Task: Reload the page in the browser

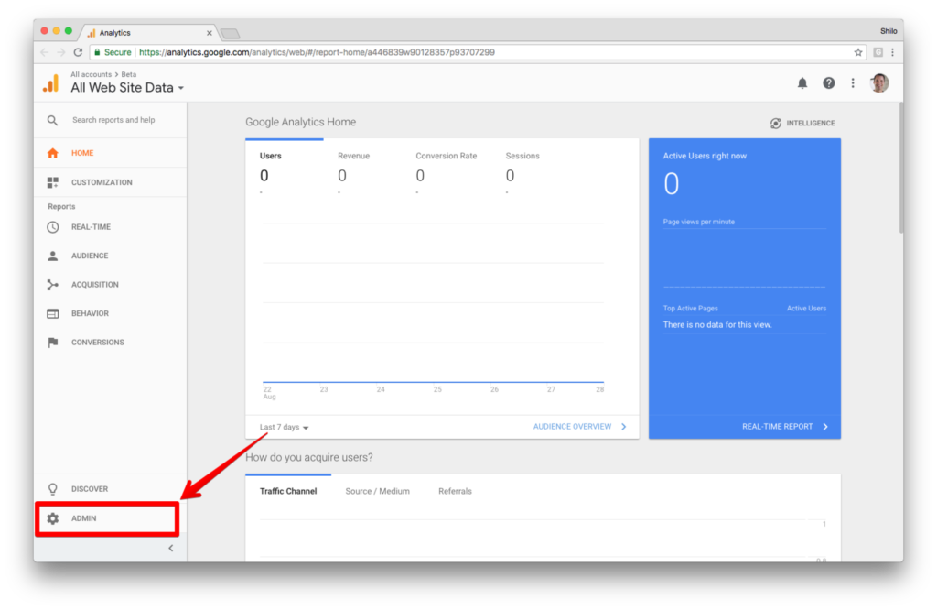Action: coord(78,52)
